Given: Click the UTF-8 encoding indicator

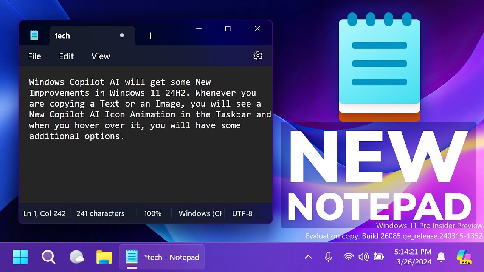Looking at the screenshot, I should tap(242, 213).
